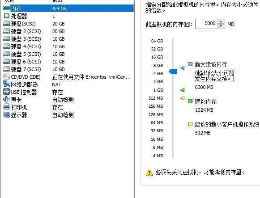Screen dimensions: 260x198
Task: Click the 硬盘 5 (SCSI) disk icon
Action: (x=7, y=54)
